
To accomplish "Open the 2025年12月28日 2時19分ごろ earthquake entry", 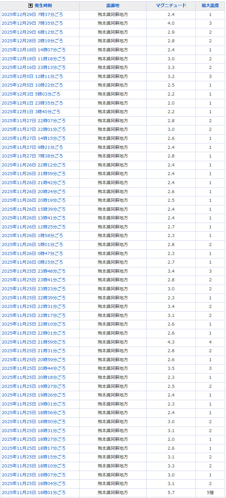I will (32, 41).
